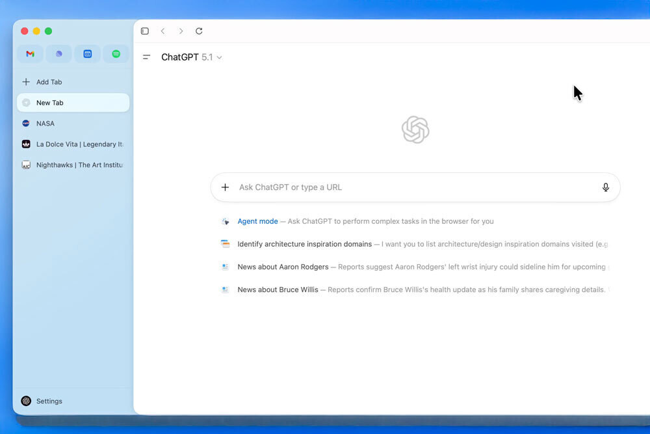
Task: Switch to the NASA tab
Action: click(x=45, y=124)
